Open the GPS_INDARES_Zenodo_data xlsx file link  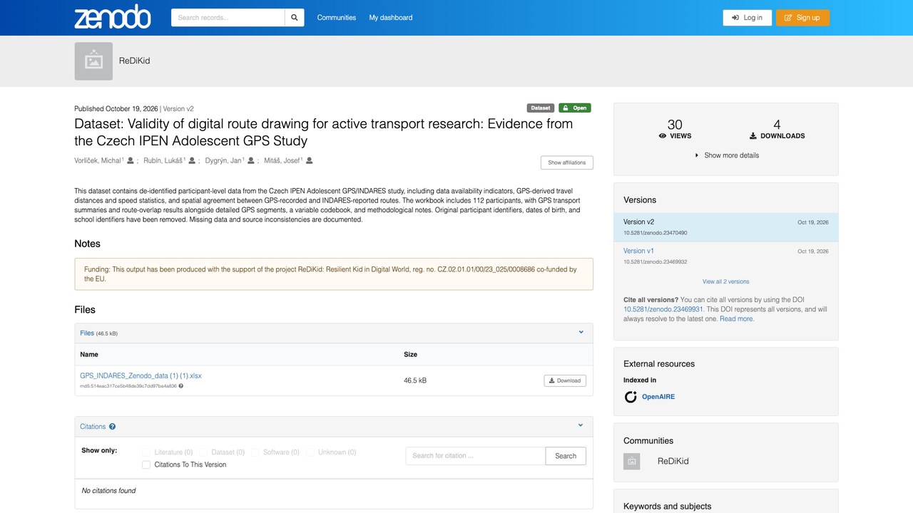[x=141, y=375]
